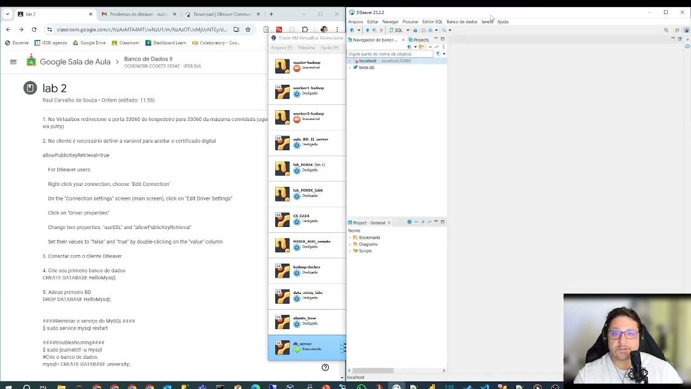Expand the Diagrams folder
Viewport: 691px width, 389px height.
pos(350,244)
